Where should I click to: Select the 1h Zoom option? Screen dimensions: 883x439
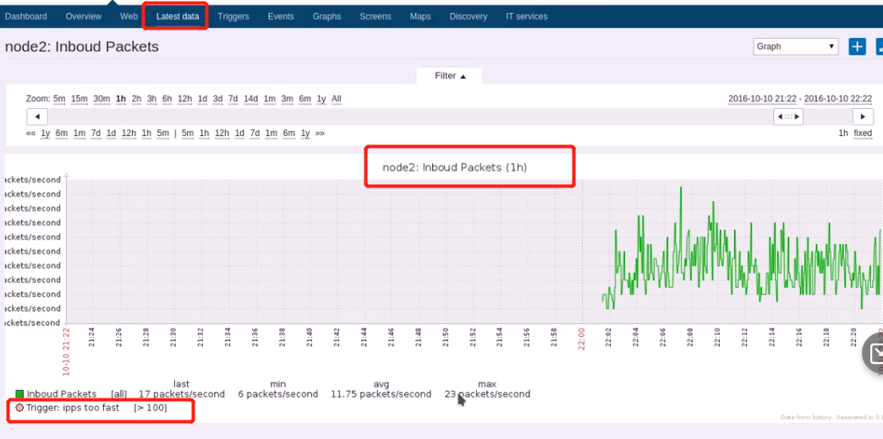[x=120, y=99]
